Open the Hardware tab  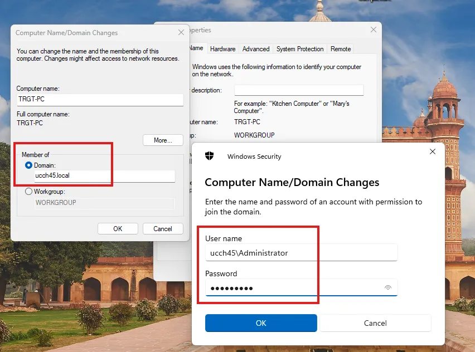tap(222, 49)
